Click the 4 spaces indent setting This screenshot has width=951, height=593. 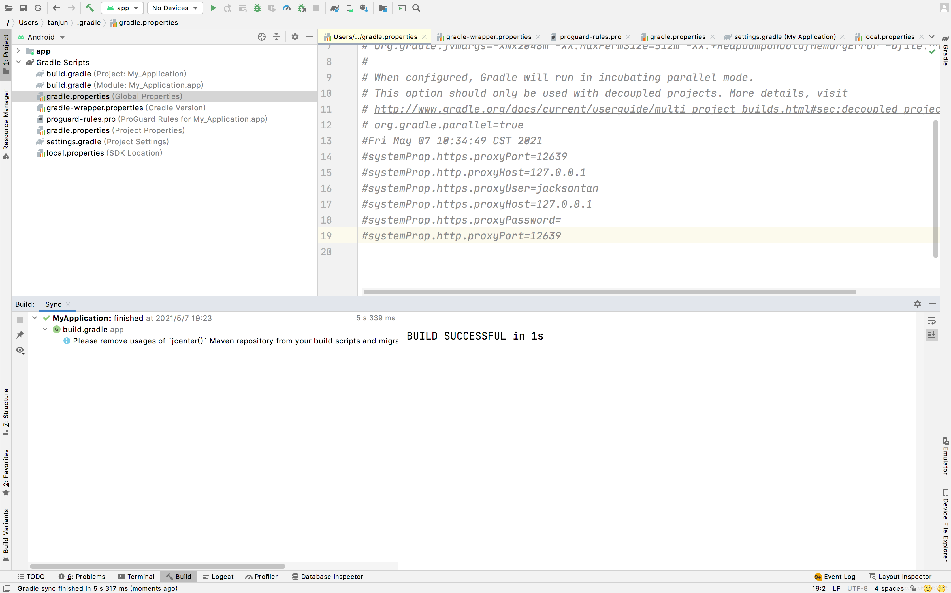coord(889,588)
